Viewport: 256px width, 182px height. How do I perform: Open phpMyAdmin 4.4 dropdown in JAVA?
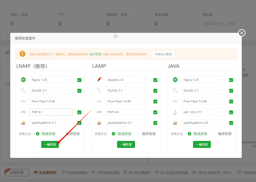(x=203, y=122)
